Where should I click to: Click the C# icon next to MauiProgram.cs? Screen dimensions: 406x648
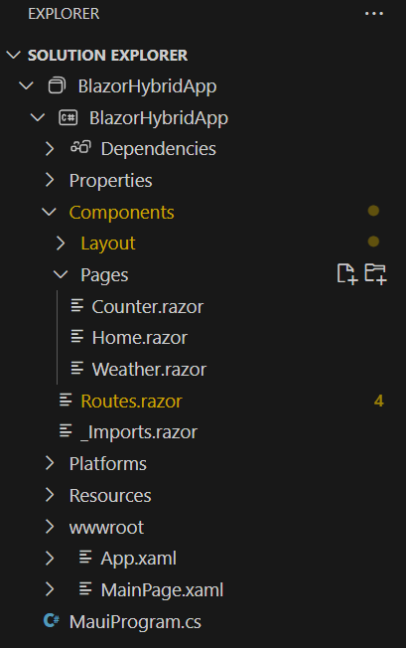coord(52,620)
